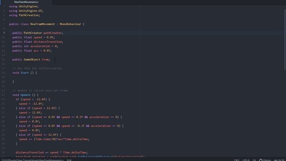Click the cursor position 9:34 indicator

click(x=69, y=160)
